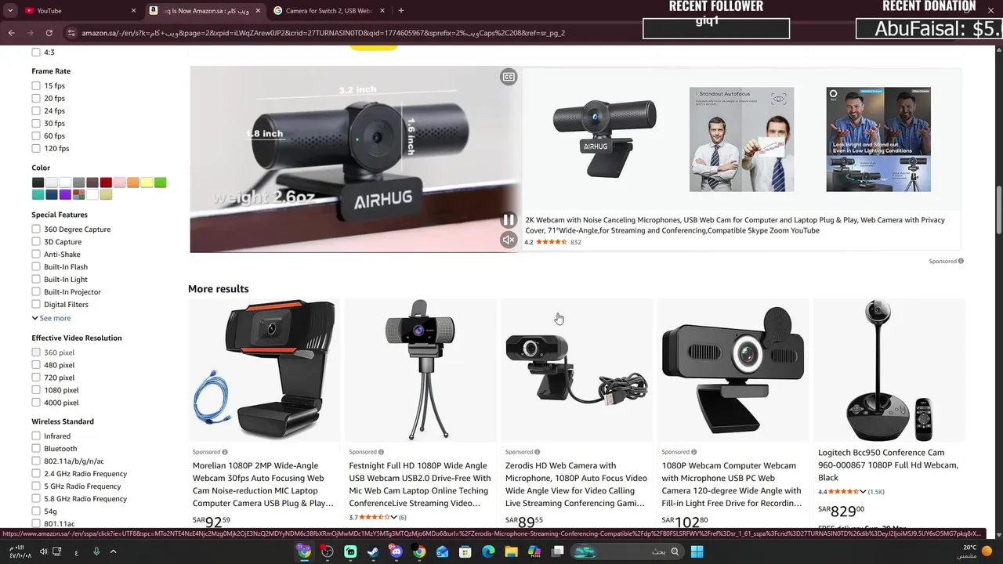The height and width of the screenshot is (564, 1003).
Task: Pause the AIRHUG webcam video ad
Action: click(509, 220)
